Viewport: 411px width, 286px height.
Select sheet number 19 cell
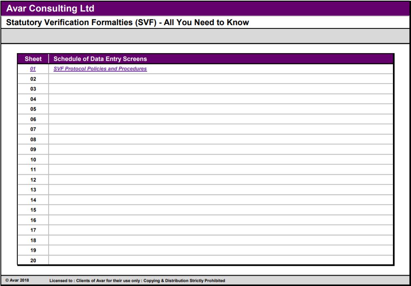(x=33, y=250)
